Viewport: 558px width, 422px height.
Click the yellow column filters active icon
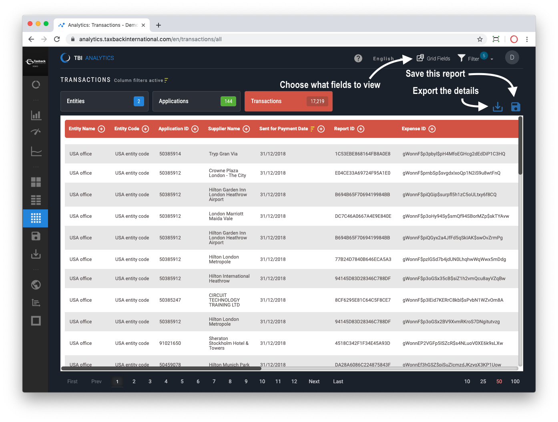coord(166,80)
